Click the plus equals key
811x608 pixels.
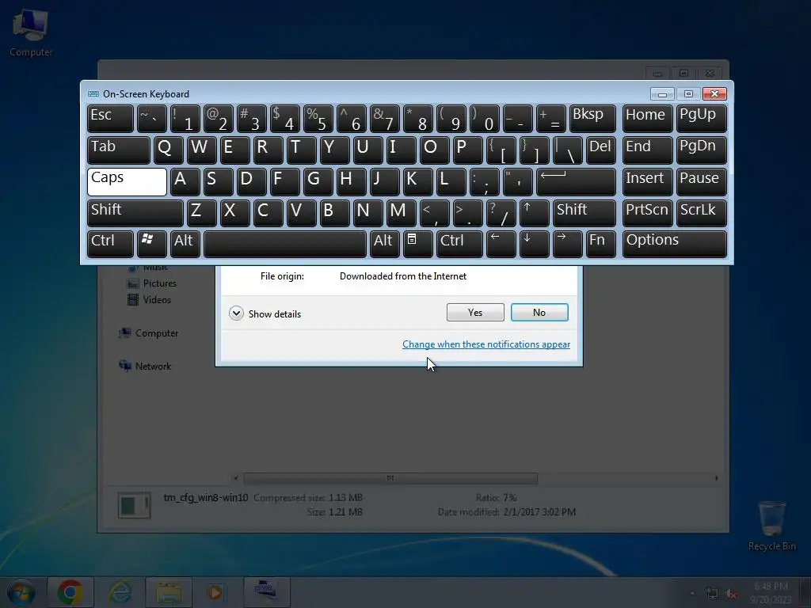(x=551, y=119)
